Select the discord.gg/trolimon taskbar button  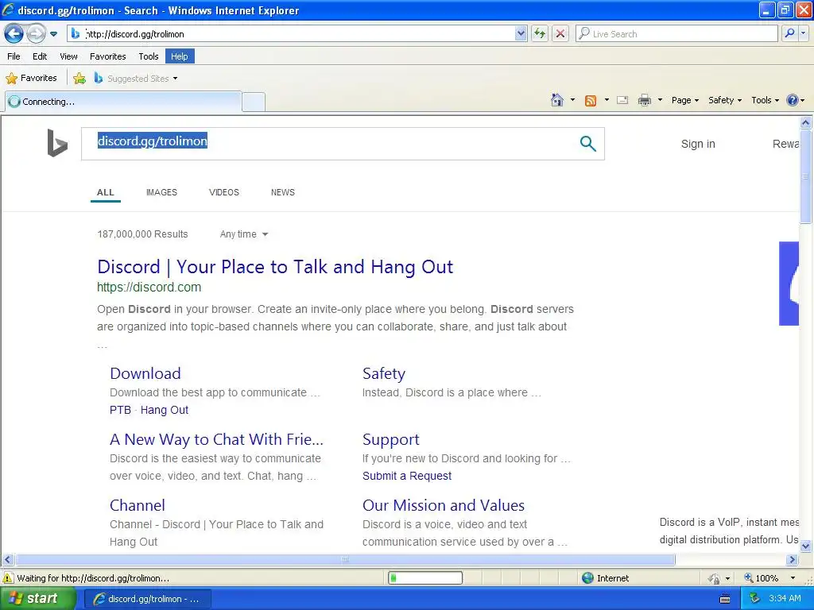147,599
